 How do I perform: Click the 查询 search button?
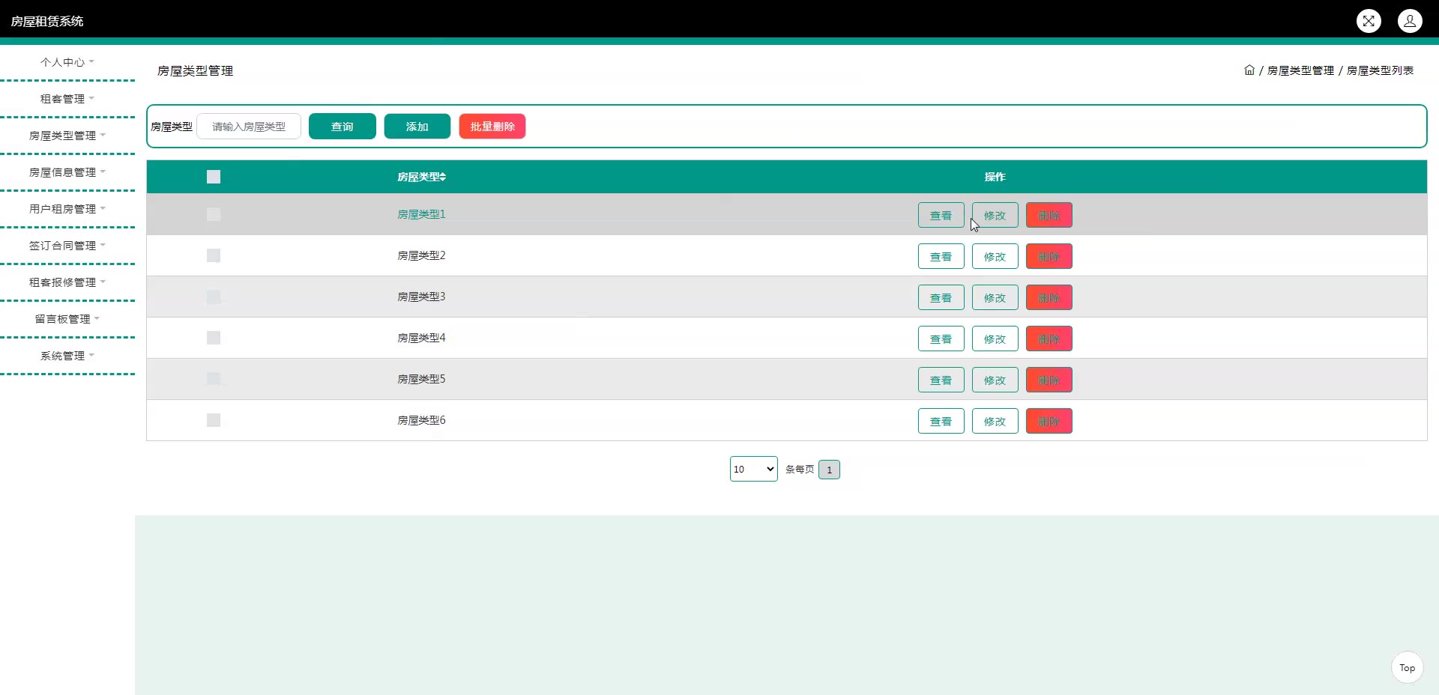[x=343, y=127]
